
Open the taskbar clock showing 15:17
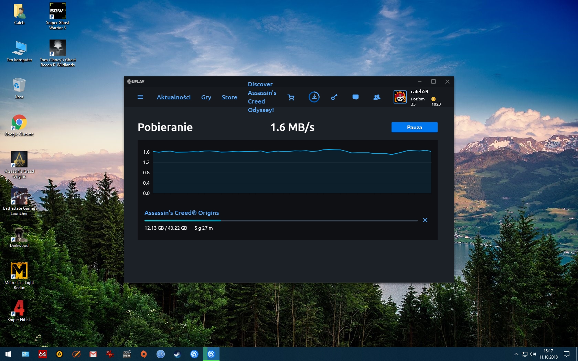(548, 354)
